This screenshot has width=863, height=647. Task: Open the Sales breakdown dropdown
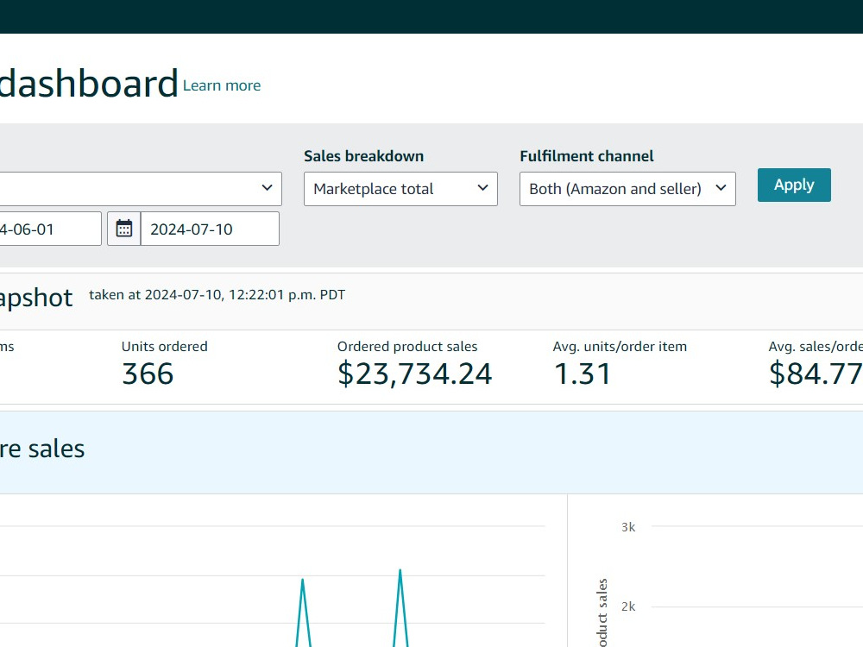[400, 189]
